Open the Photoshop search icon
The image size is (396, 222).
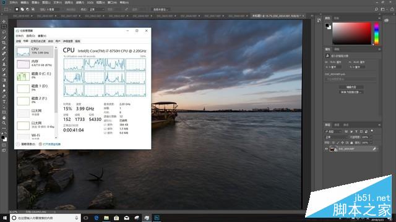coord(376,9)
